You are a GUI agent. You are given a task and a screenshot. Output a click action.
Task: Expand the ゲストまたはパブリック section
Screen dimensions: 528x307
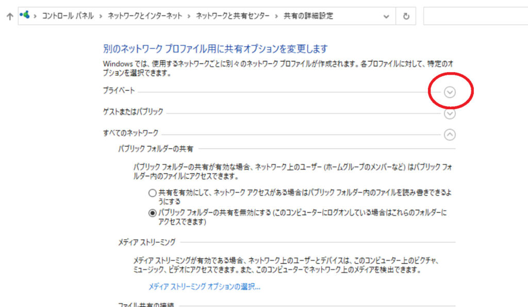pyautogui.click(x=450, y=114)
